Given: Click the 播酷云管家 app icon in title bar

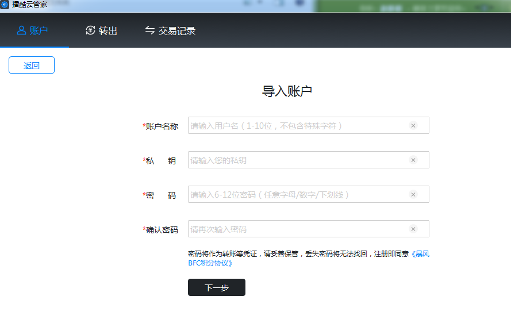Looking at the screenshot, I should [x=5, y=4].
